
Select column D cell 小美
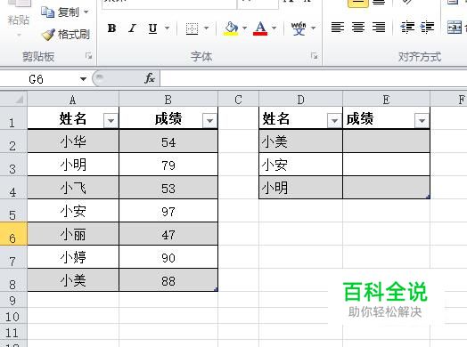pyautogui.click(x=301, y=141)
